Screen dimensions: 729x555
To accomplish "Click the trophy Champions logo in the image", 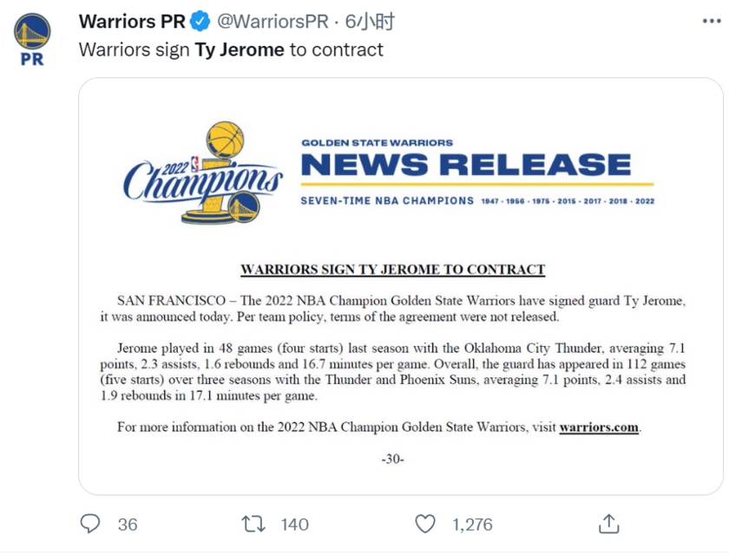I will click(204, 175).
